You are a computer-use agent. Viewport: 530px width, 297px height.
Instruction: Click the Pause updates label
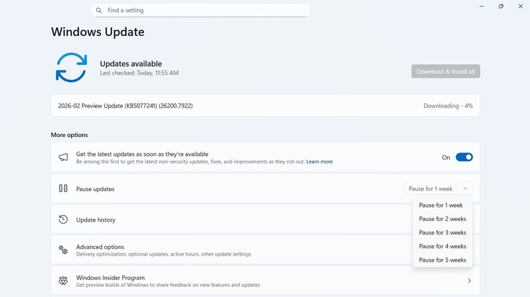[x=95, y=189]
